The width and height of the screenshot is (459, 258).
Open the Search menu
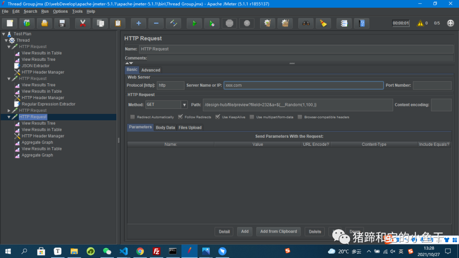(x=31, y=11)
